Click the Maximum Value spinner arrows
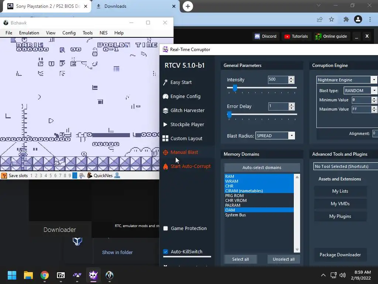 (x=374, y=109)
